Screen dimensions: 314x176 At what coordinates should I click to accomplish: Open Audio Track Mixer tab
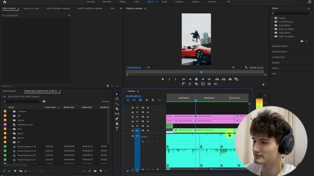(90, 8)
